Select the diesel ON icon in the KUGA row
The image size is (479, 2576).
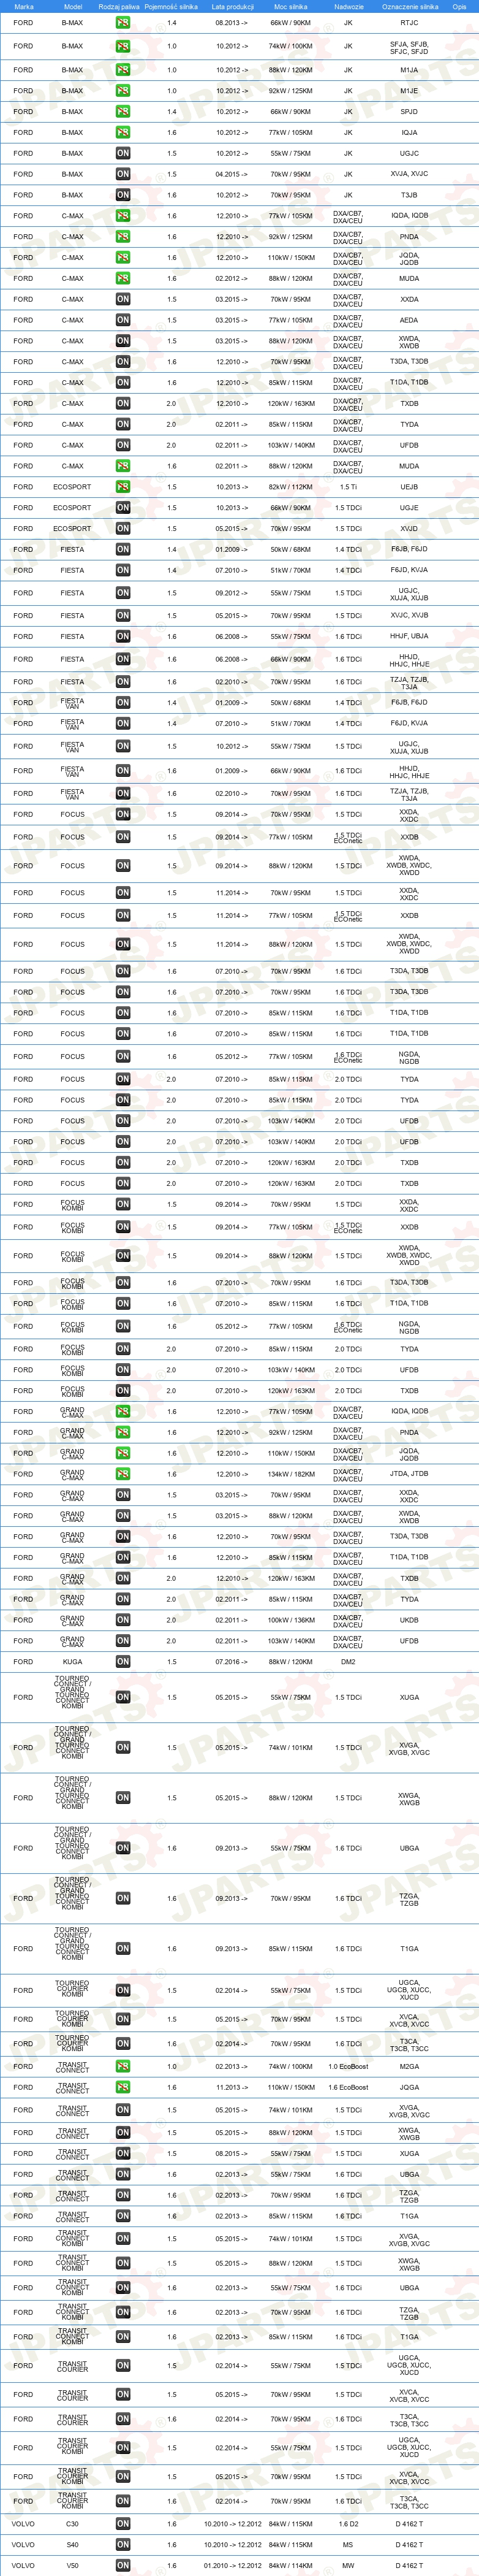pos(123,1662)
